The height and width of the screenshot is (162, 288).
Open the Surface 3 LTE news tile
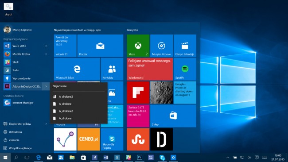click(x=138, y=116)
